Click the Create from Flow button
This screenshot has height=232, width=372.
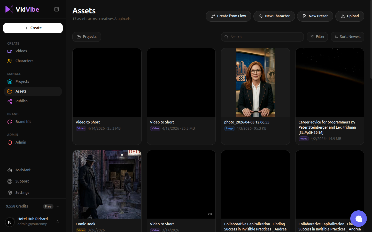pos(228,16)
